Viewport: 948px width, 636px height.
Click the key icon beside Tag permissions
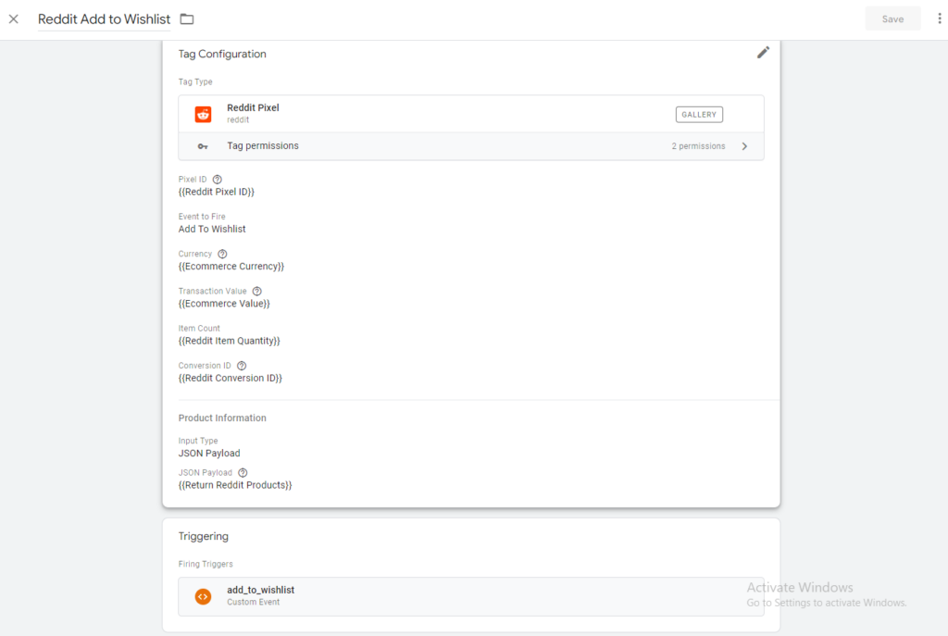pyautogui.click(x=203, y=146)
